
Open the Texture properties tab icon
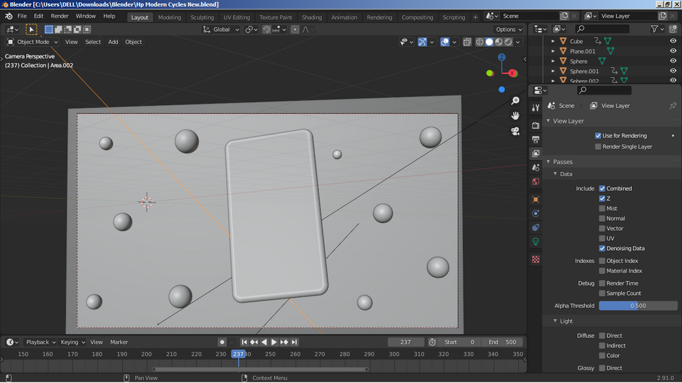535,259
